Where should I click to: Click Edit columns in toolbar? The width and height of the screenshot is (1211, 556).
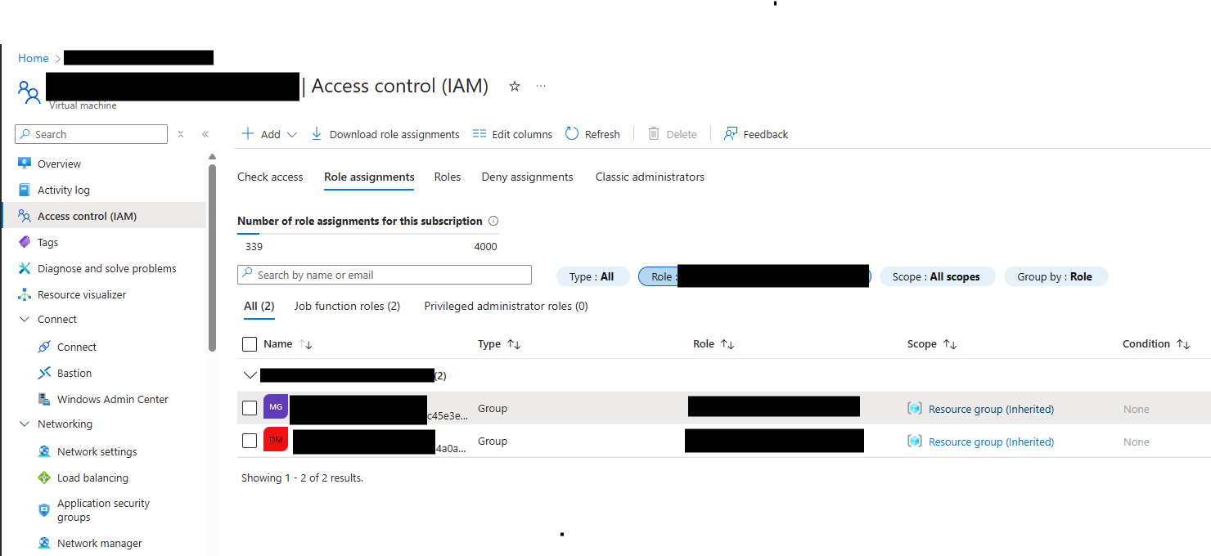pos(513,134)
